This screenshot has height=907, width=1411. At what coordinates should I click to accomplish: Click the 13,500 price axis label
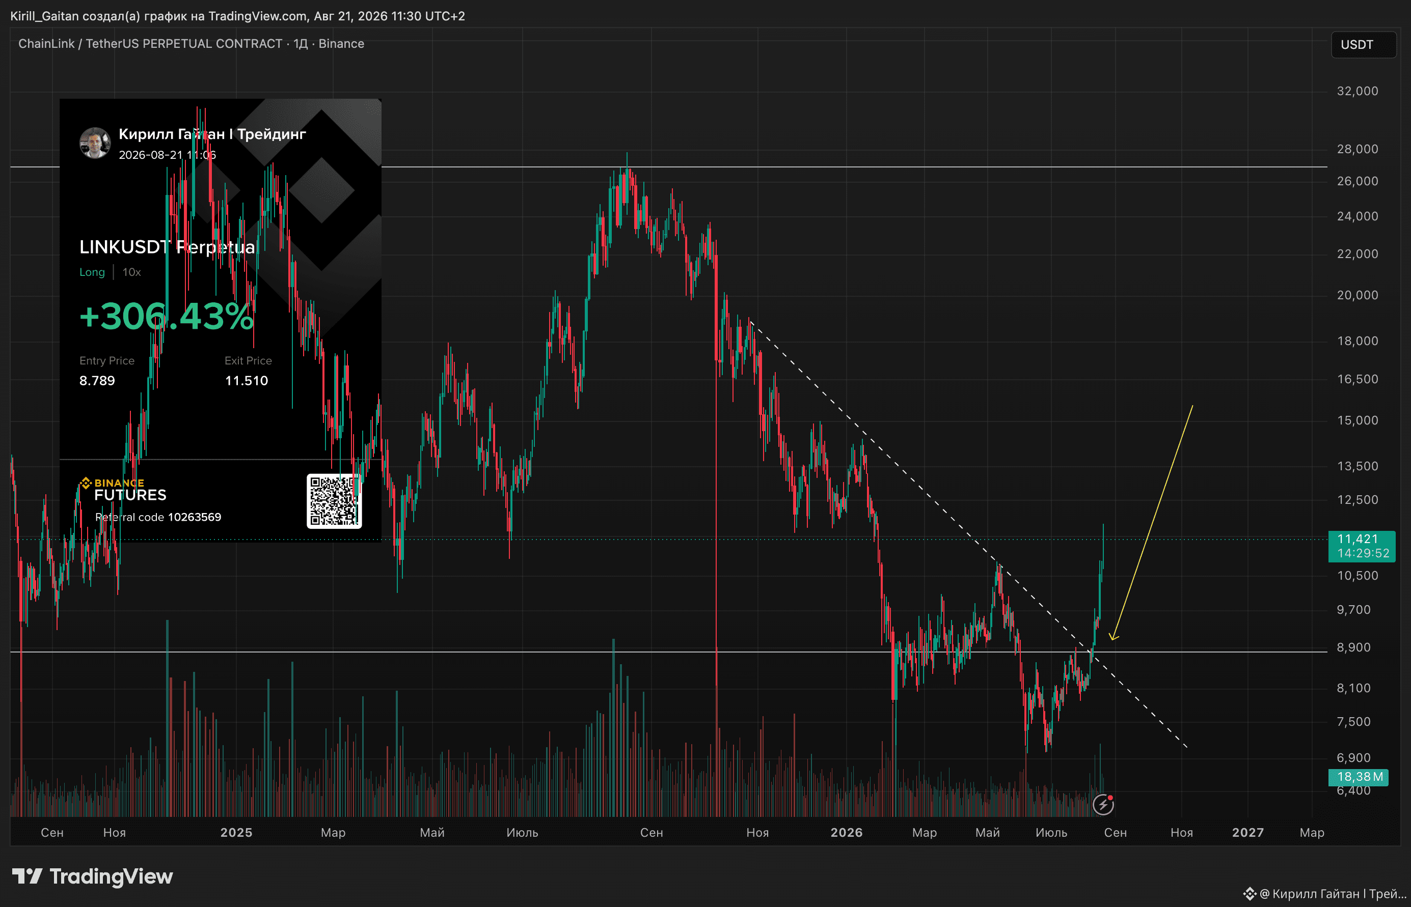click(x=1358, y=466)
